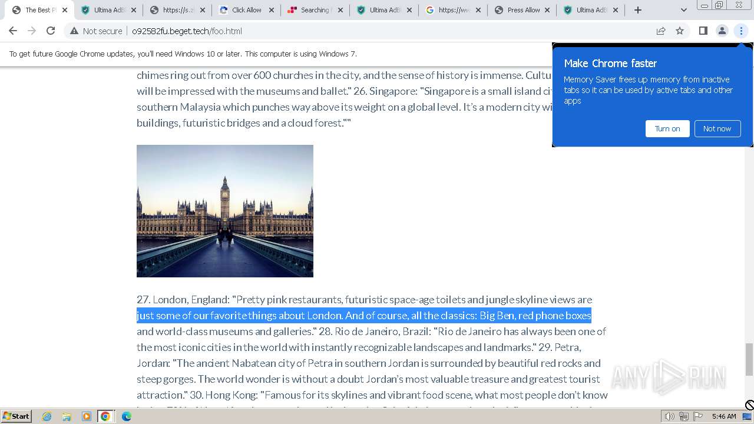Click the highlighted text about London classics
Viewport: 754px width, 424px height.
[364, 316]
